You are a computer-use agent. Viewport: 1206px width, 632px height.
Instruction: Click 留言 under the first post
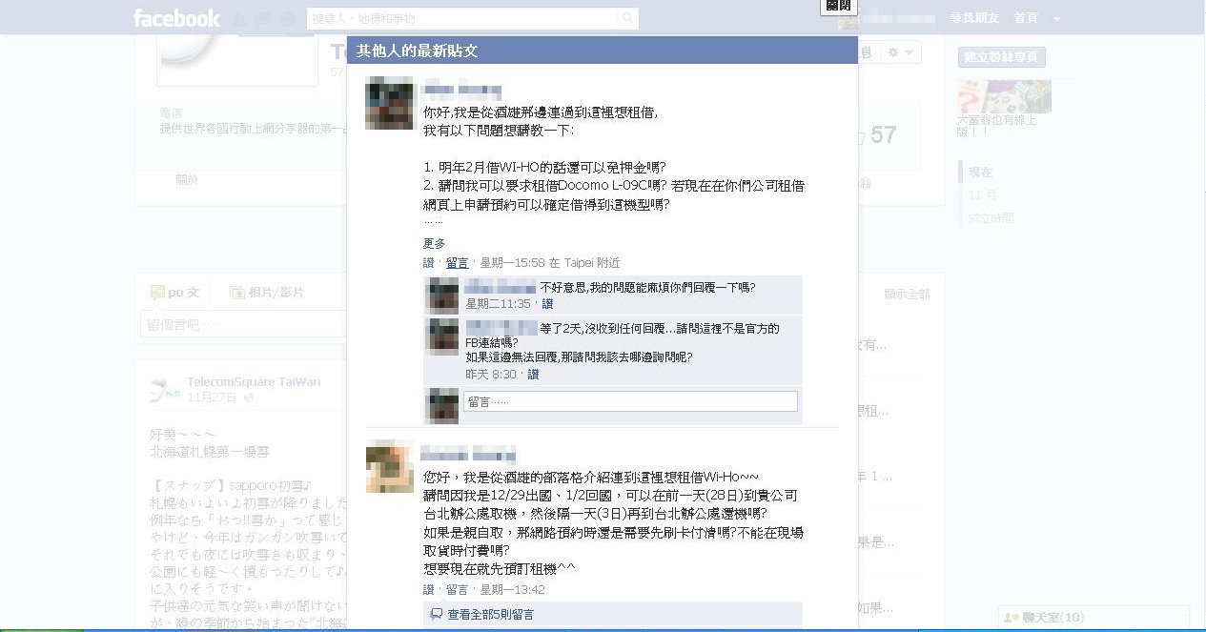[x=457, y=263]
